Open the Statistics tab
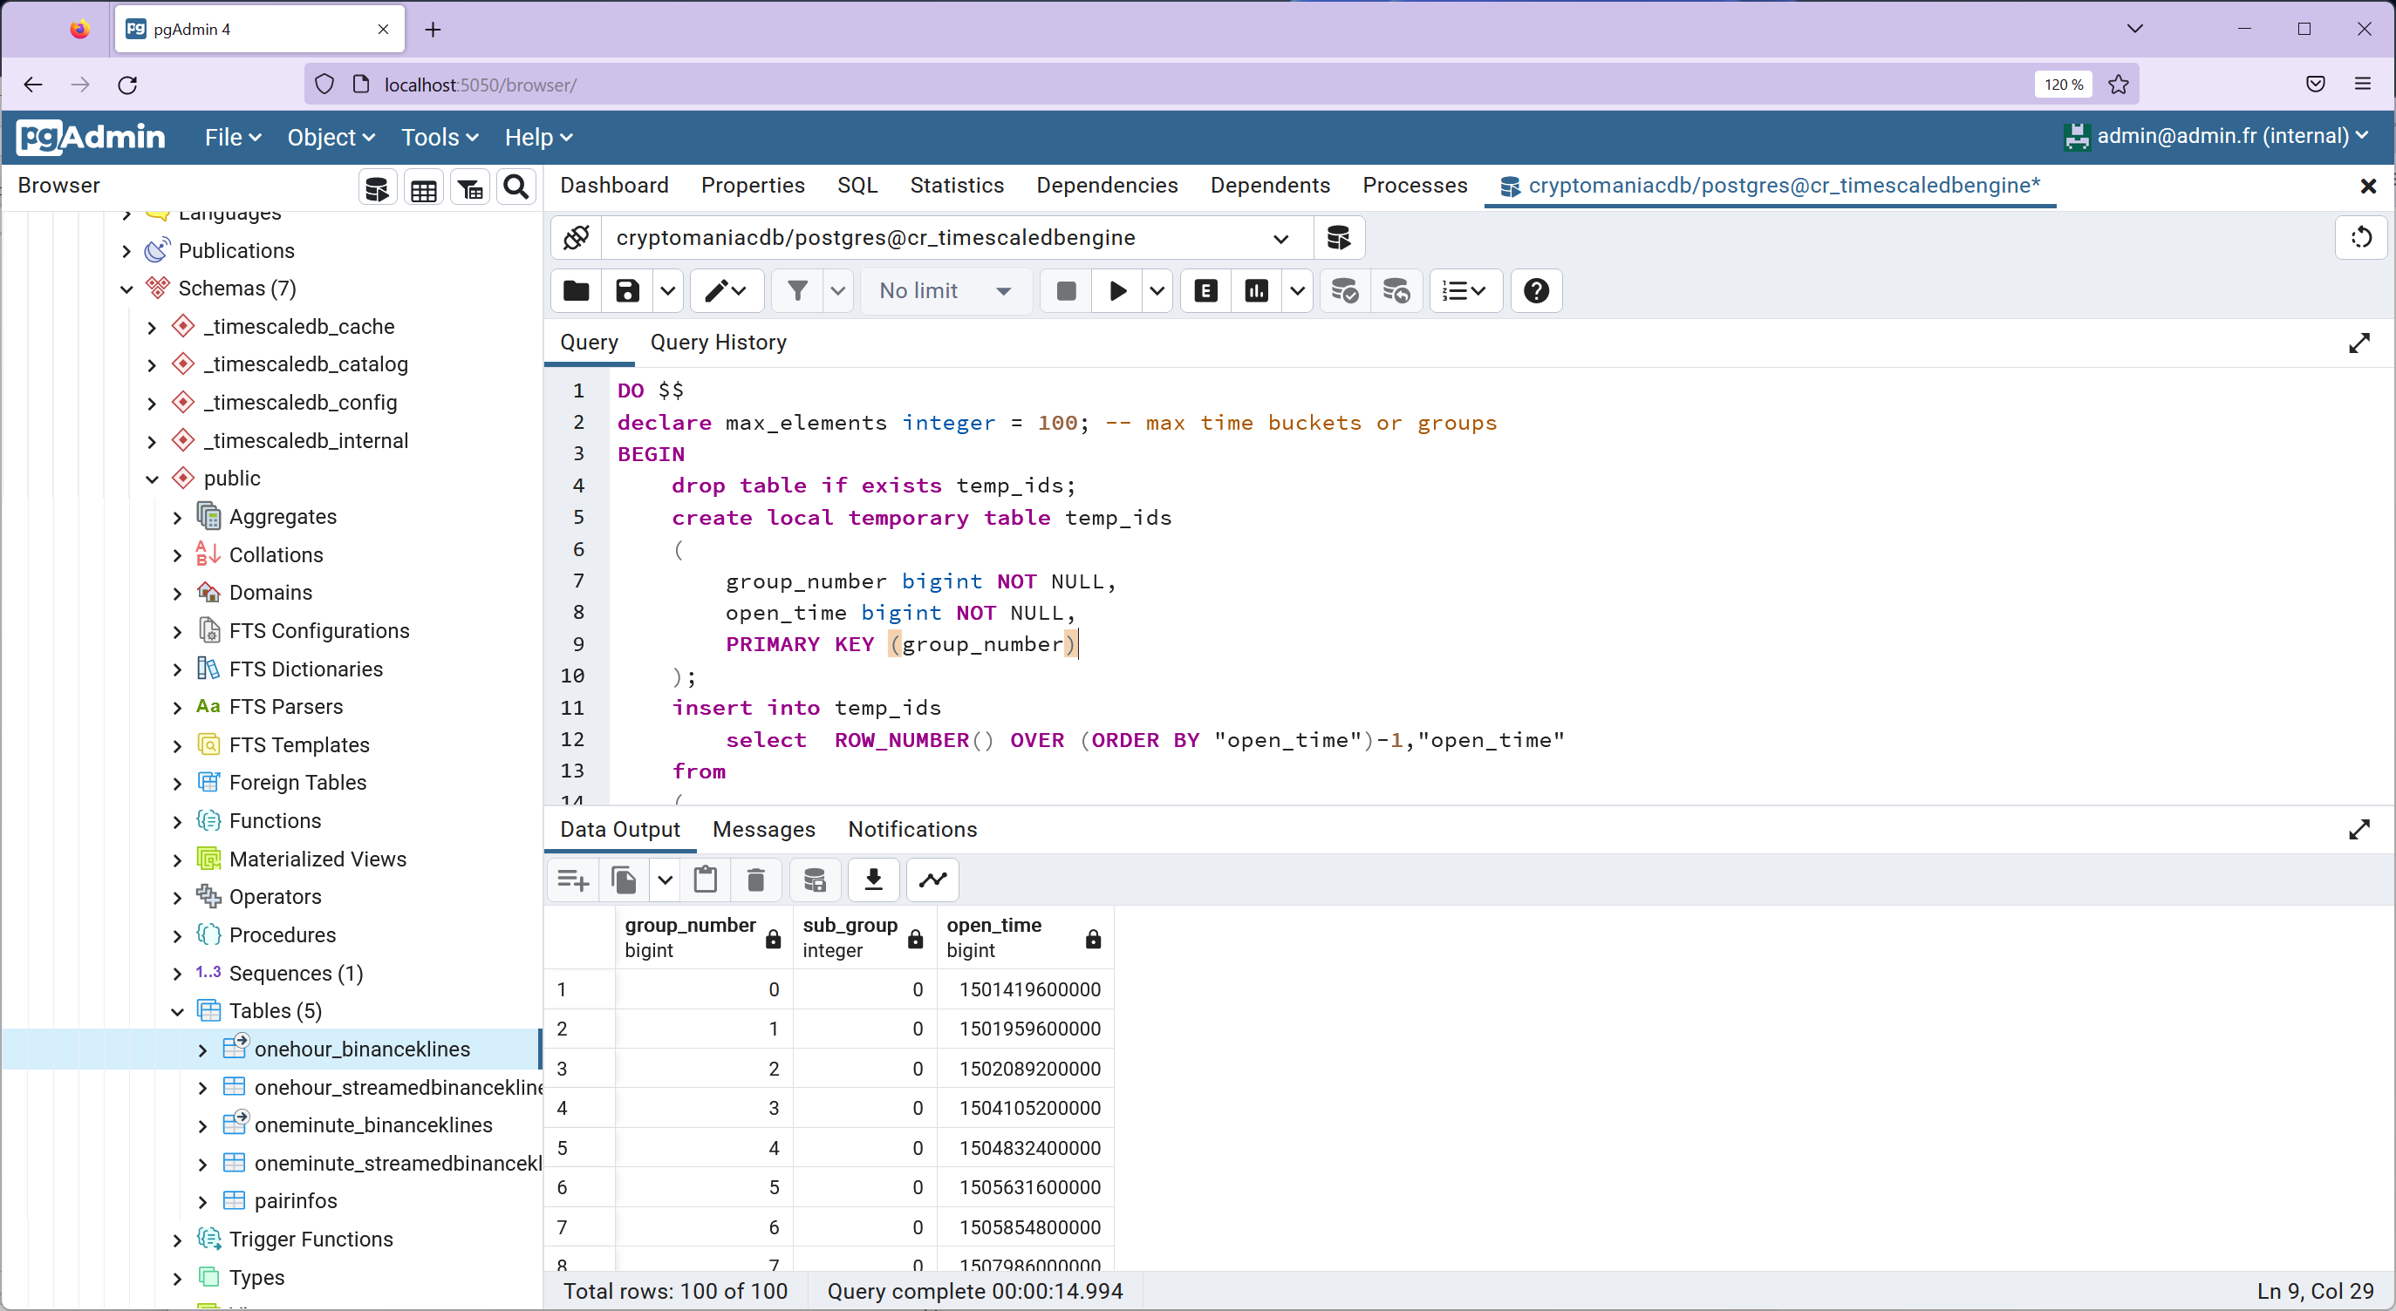 [957, 185]
